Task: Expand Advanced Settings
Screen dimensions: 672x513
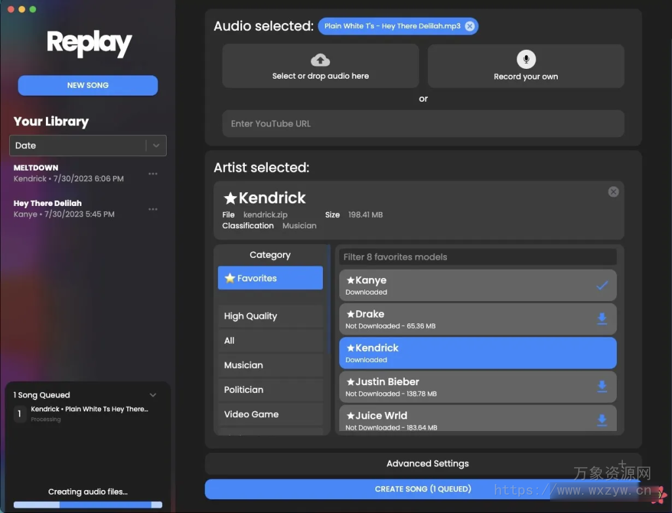Action: 427,463
